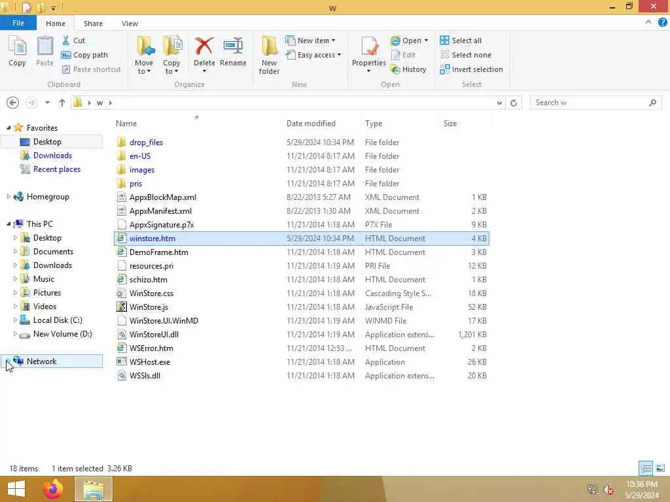Viewport: 670px width, 502px height.
Task: Open Explorer Help question mark icon
Action: (x=662, y=23)
